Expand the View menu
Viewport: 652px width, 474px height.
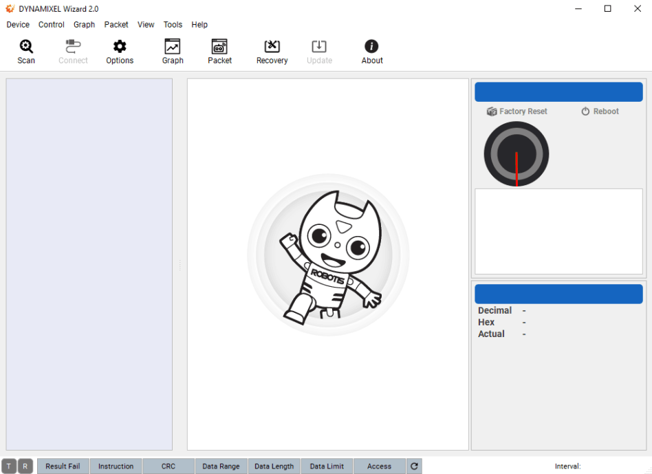point(146,25)
